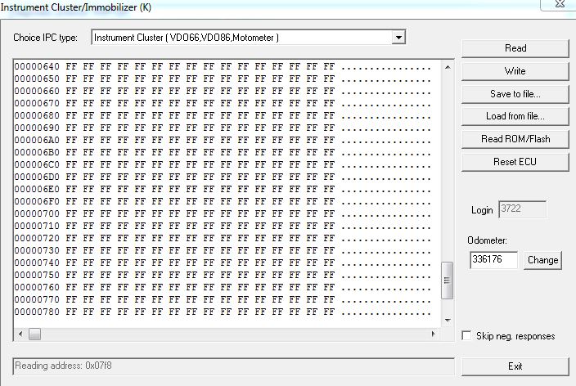576x386 pixels.
Task: Click the hex dump vertical scrollbar thumb
Action: (447, 281)
